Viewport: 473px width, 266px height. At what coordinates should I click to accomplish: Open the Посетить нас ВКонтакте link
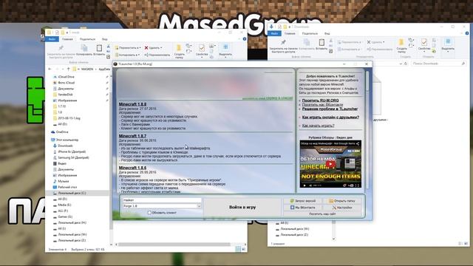(x=322, y=105)
